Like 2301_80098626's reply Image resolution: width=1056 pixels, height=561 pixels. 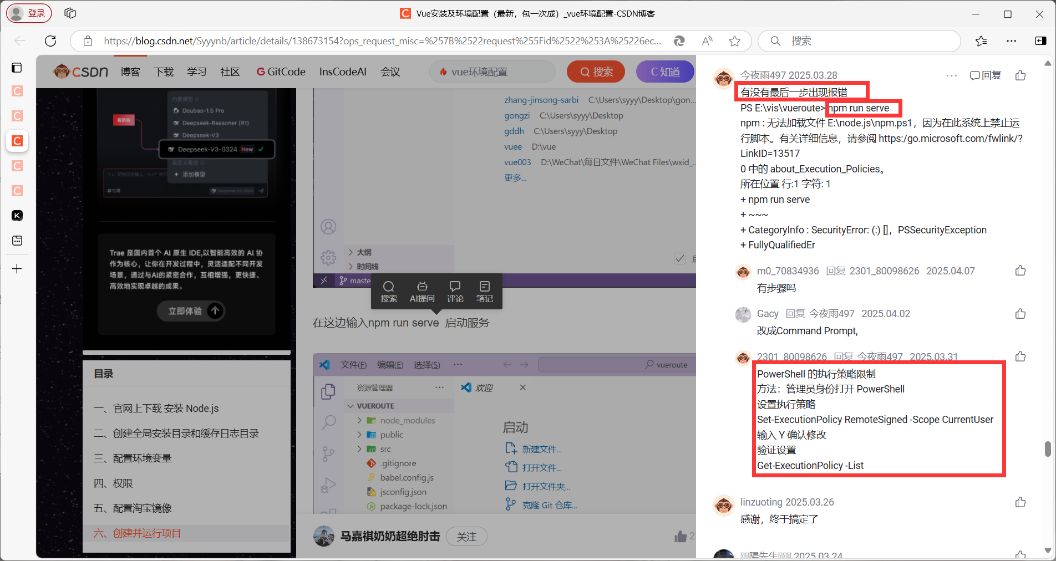click(x=1021, y=356)
